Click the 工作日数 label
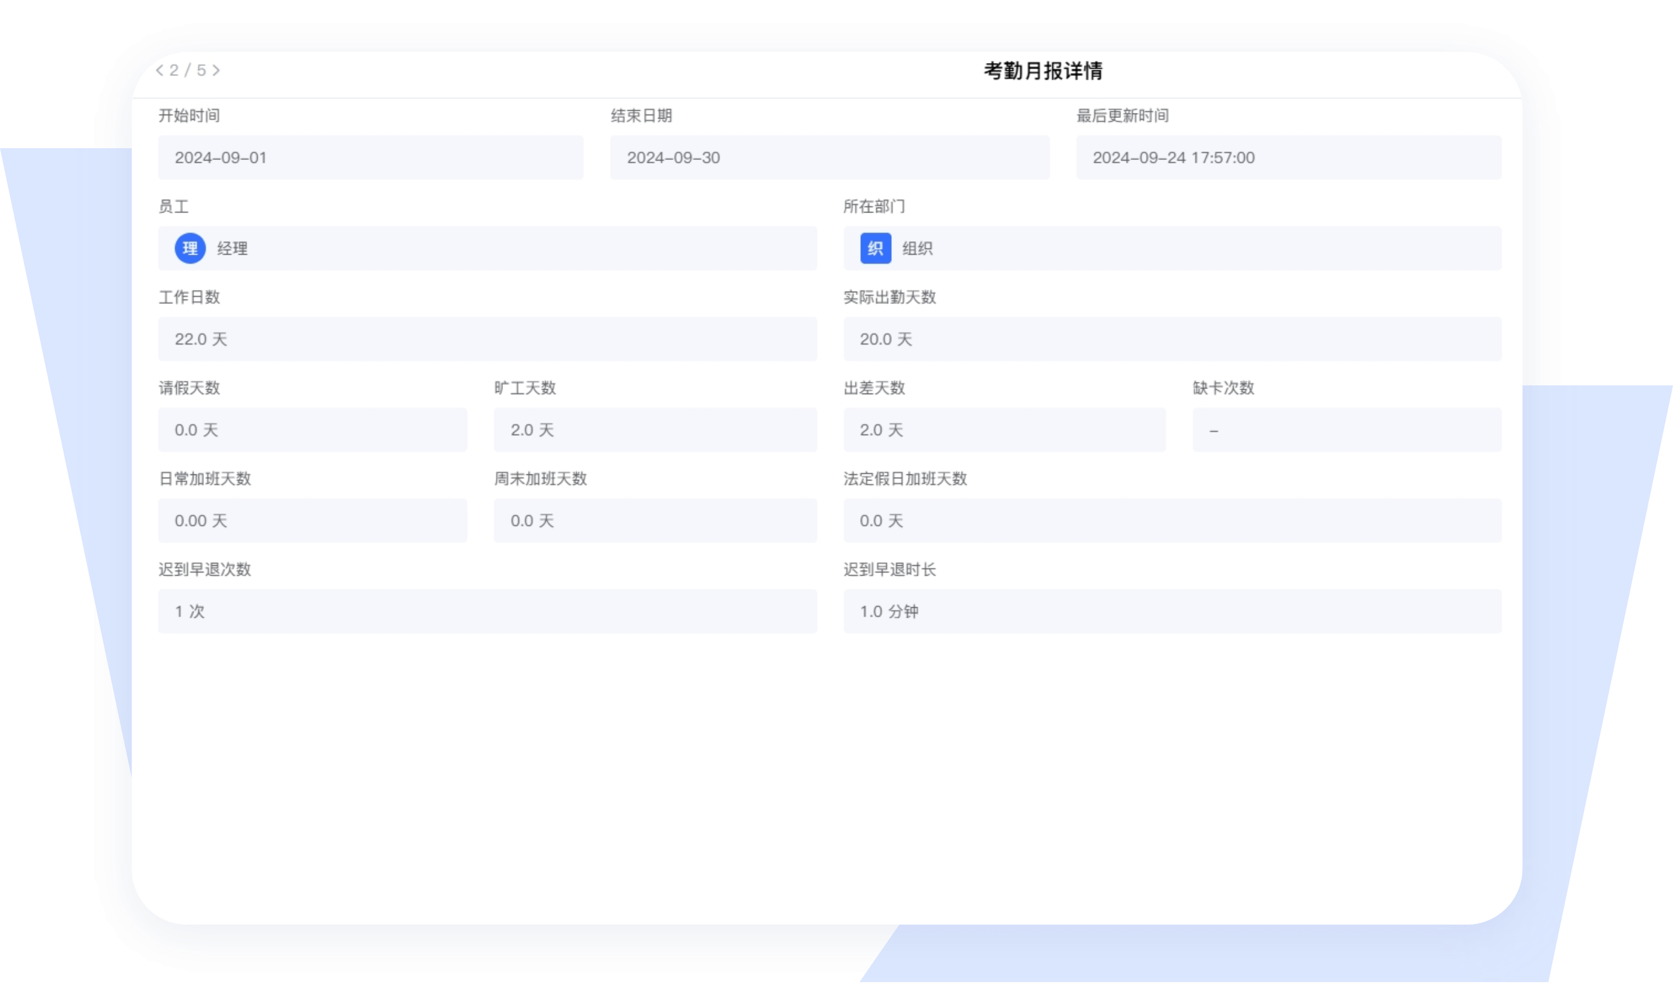Viewport: 1673px width, 995px height. (189, 297)
